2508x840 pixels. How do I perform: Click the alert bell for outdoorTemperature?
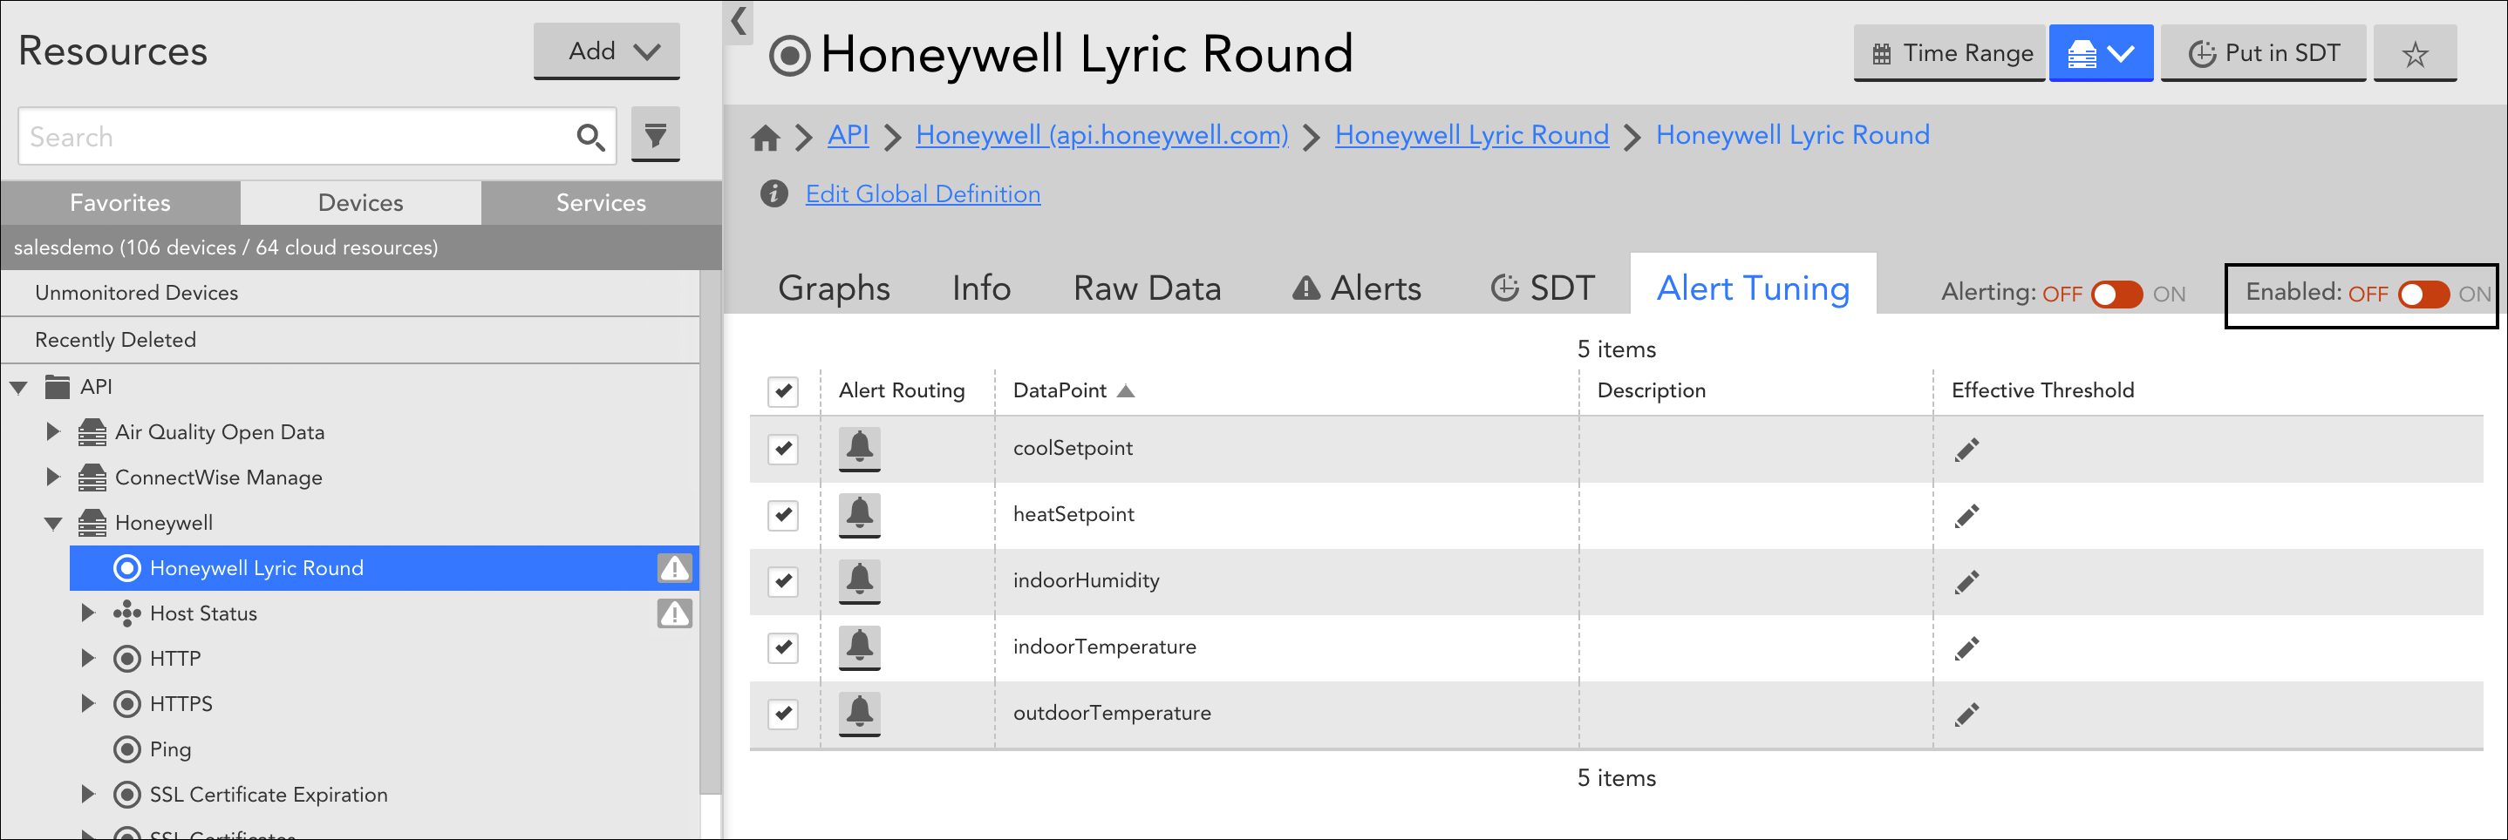click(859, 714)
